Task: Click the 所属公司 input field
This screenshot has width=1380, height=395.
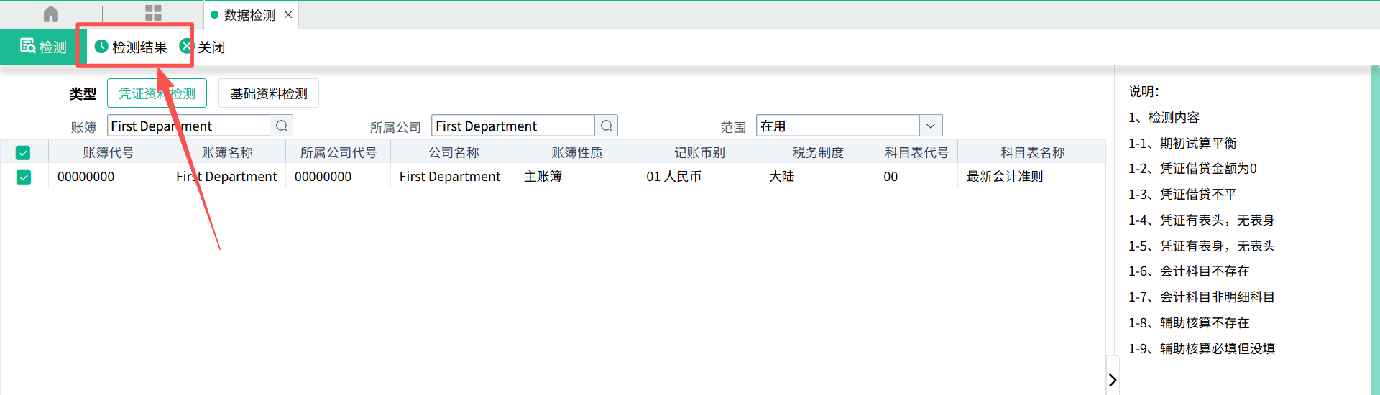Action: coord(512,126)
